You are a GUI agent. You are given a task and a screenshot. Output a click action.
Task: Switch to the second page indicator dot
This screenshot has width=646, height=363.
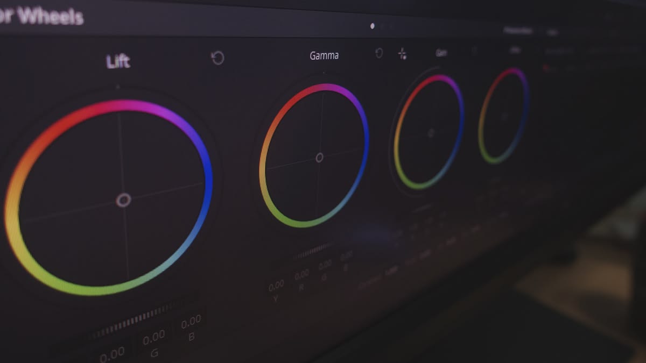[382, 25]
